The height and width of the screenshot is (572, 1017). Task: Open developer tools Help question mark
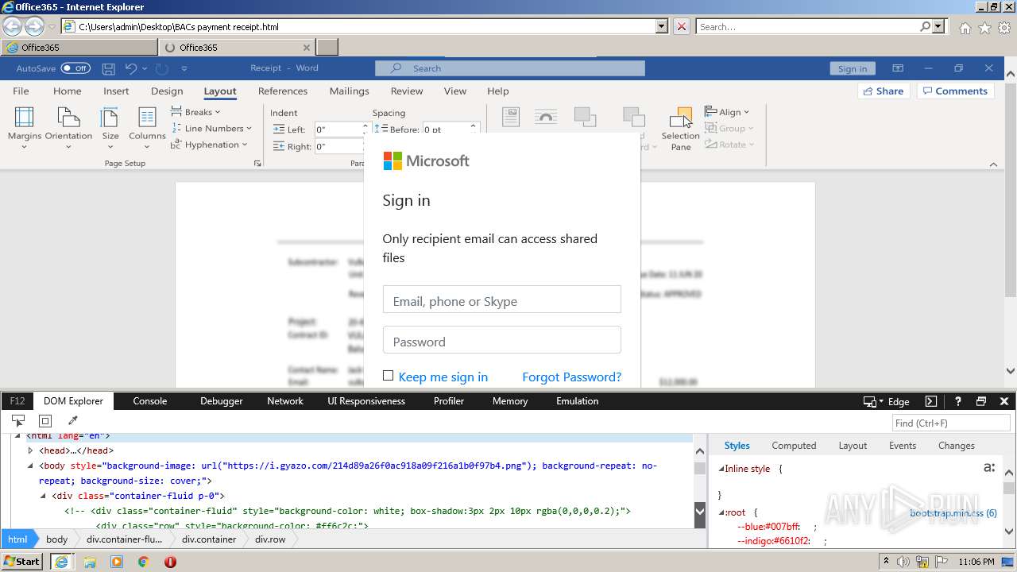[958, 401]
